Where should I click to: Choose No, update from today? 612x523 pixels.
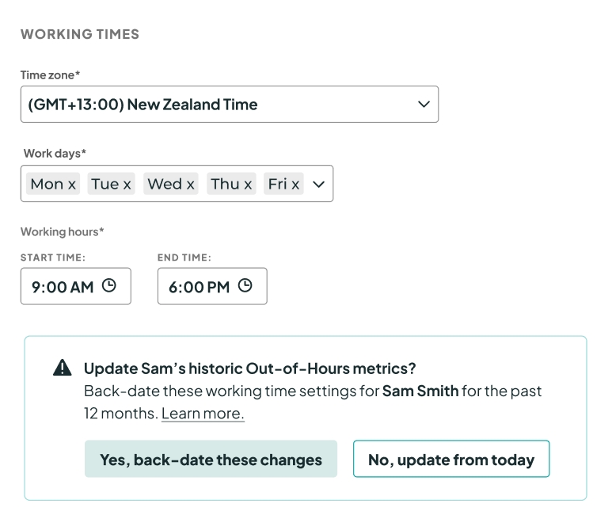451,460
